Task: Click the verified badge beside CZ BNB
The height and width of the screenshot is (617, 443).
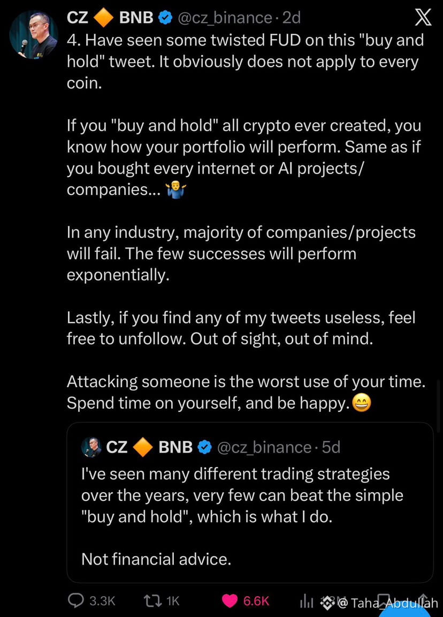Action: [x=166, y=18]
